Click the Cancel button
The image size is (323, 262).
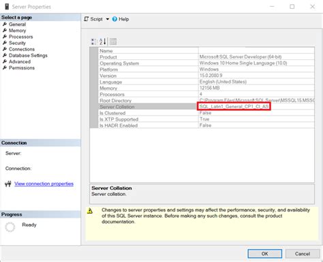(x=303, y=254)
